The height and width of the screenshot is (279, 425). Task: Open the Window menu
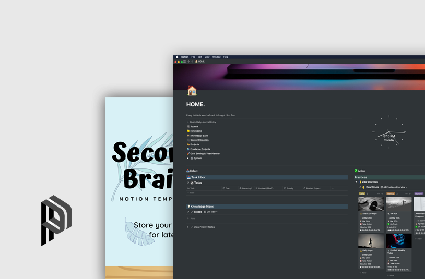point(216,57)
